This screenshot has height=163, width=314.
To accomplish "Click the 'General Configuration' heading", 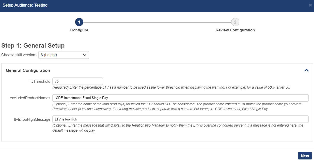I will 28,70.
